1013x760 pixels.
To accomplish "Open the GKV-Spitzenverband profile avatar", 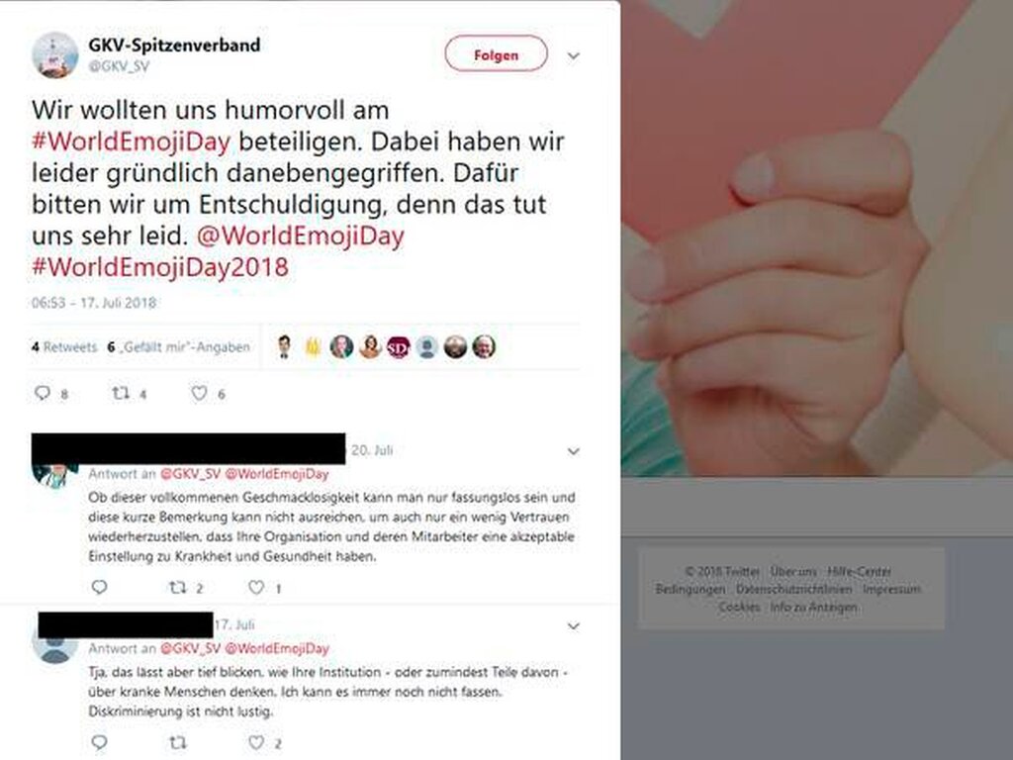I will pos(55,55).
